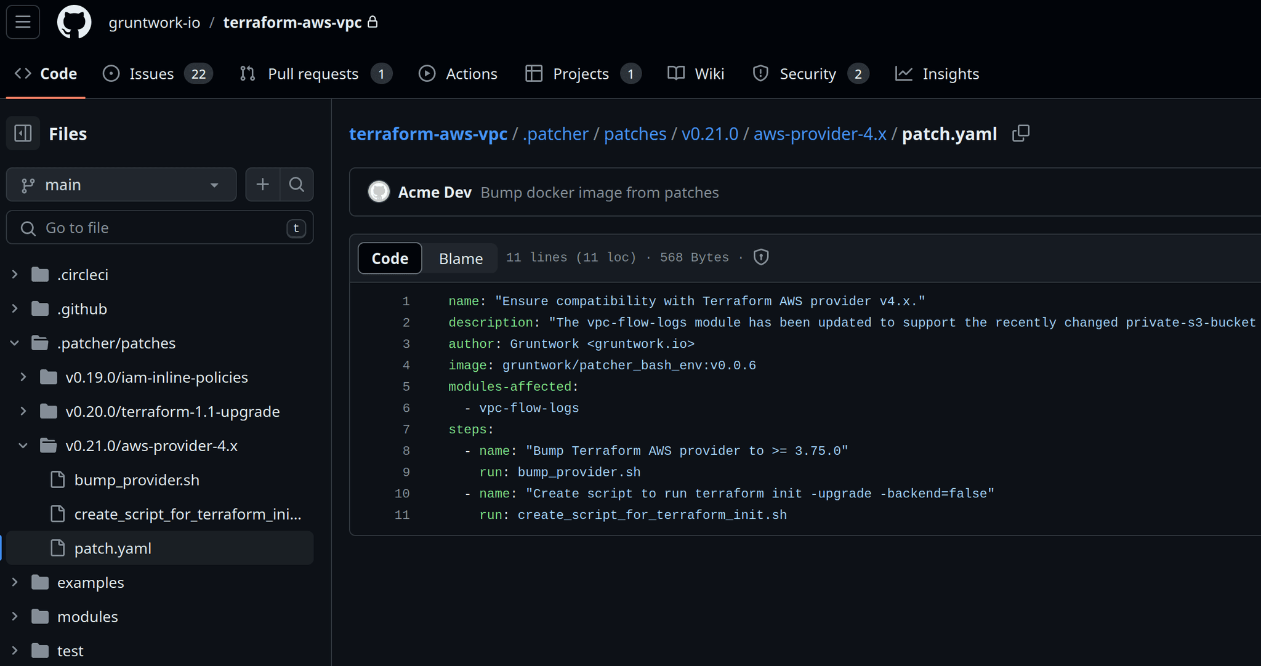Image resolution: width=1261 pixels, height=666 pixels.
Task: Switch to Blame view
Action: click(x=461, y=259)
